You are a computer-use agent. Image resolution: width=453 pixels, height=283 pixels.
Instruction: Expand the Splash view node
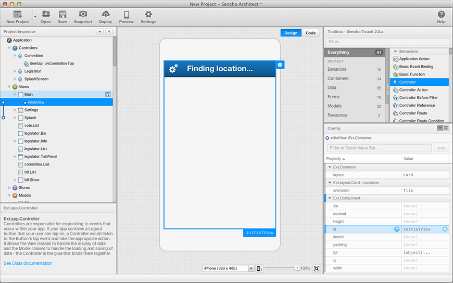pos(15,118)
